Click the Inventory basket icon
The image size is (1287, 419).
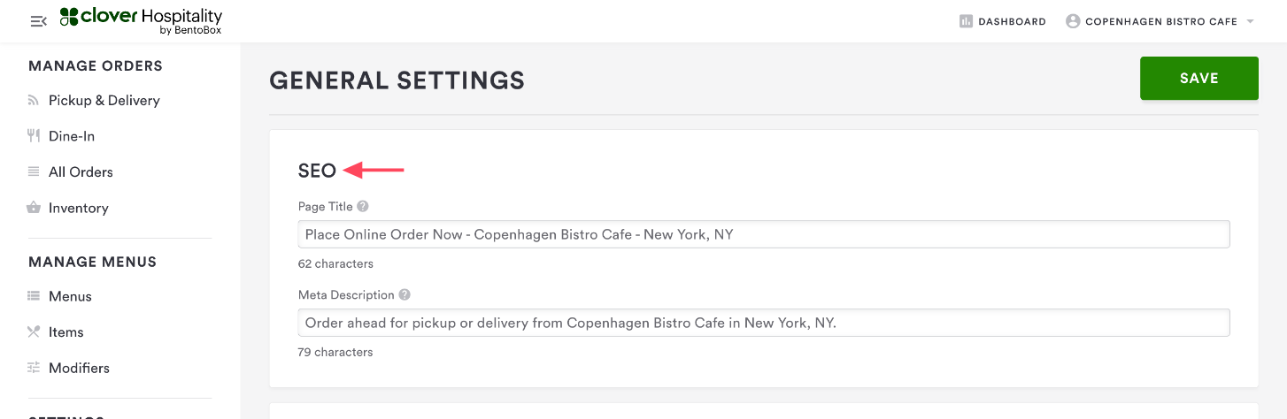coord(34,208)
